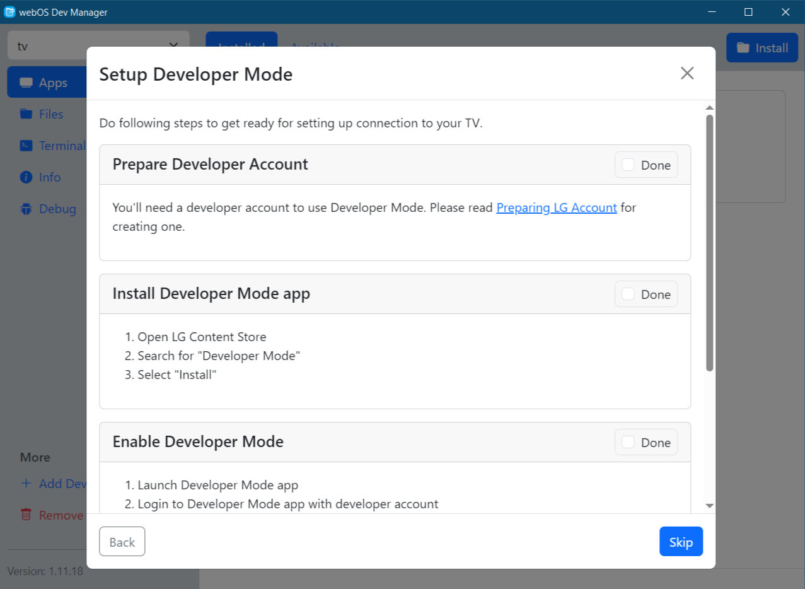Click the Terminal prompt icon

tap(26, 146)
